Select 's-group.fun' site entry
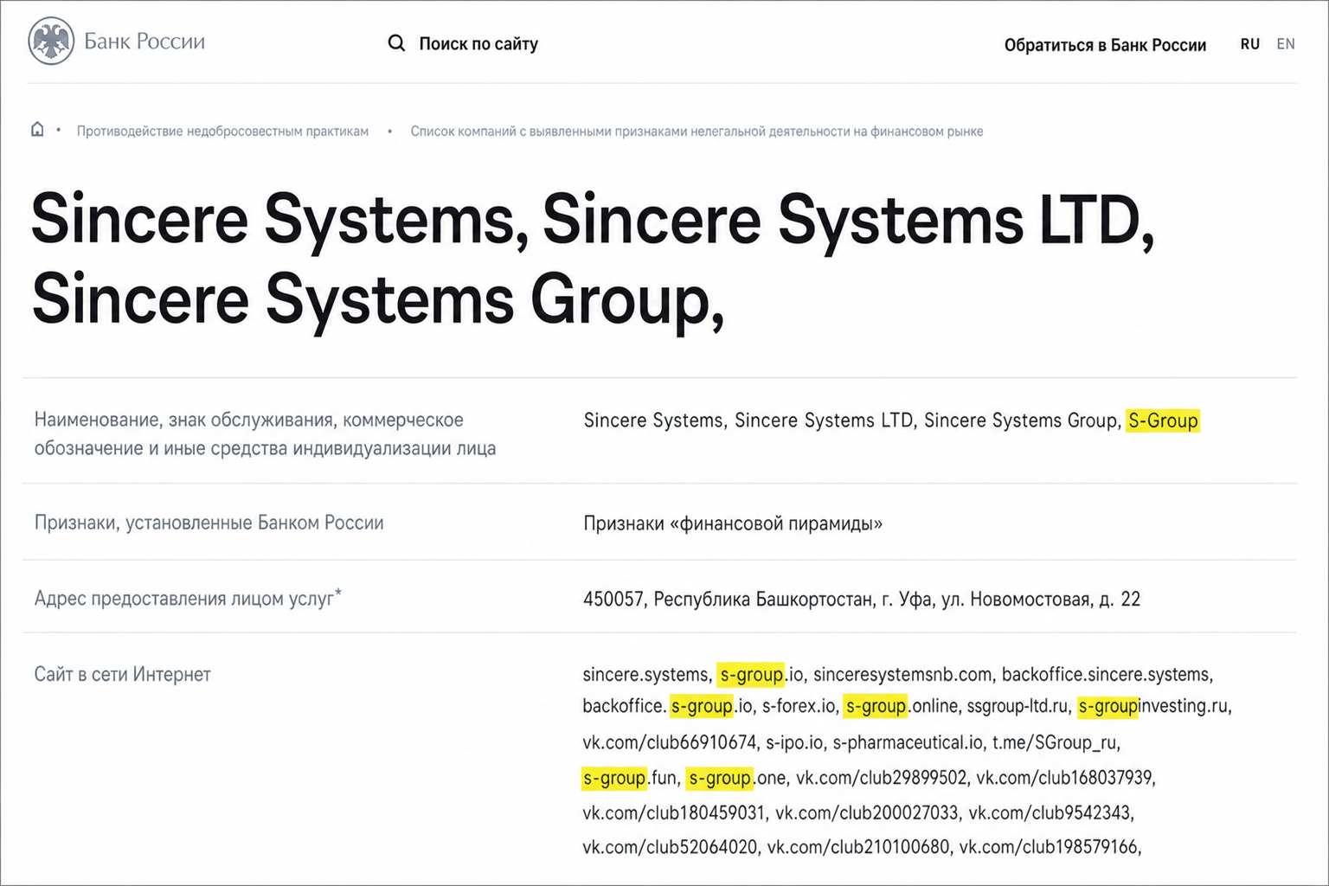Image resolution: width=1329 pixels, height=886 pixels. tap(630, 778)
